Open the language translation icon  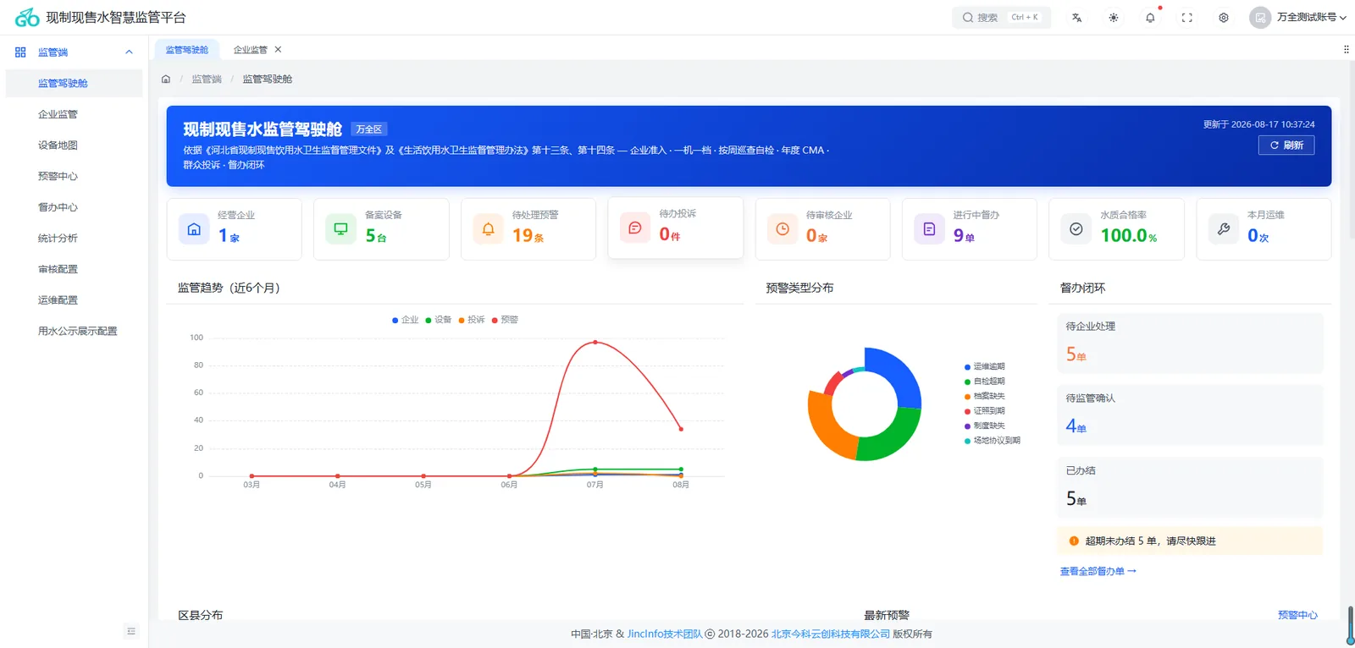tap(1076, 17)
